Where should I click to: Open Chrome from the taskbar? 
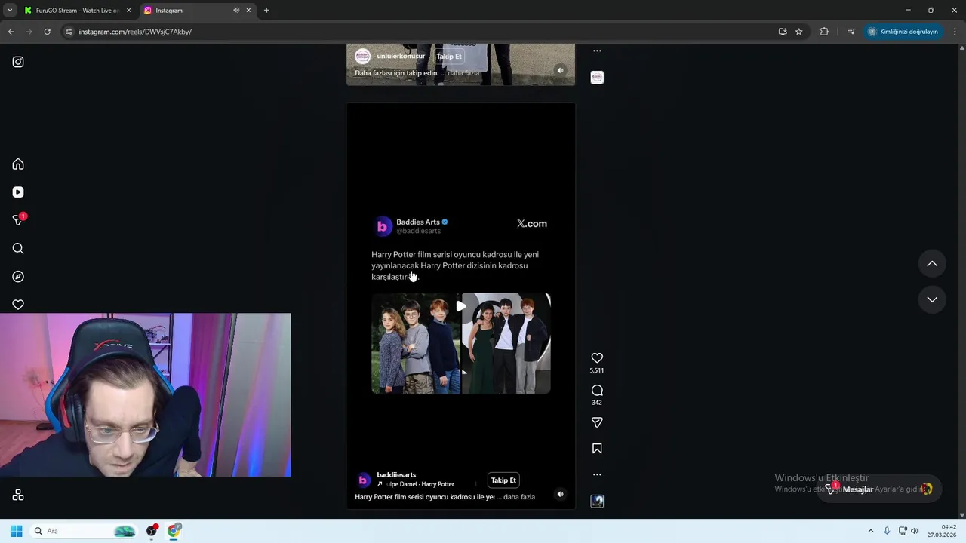click(174, 531)
